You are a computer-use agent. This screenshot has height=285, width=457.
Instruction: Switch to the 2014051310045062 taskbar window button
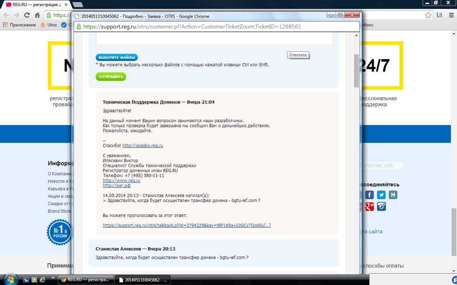click(143, 280)
